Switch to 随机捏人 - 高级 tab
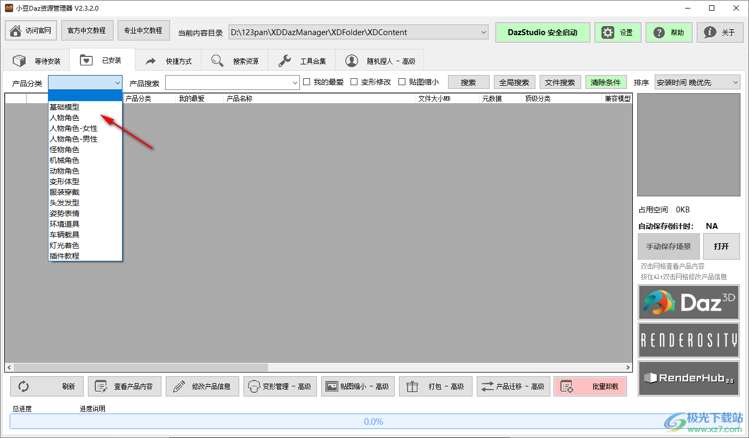The width and height of the screenshot is (749, 438). pyautogui.click(x=379, y=61)
